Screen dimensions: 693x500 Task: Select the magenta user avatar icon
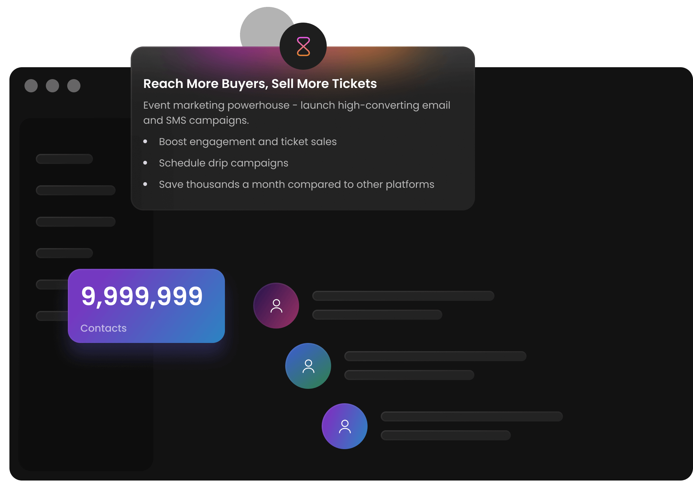(276, 306)
